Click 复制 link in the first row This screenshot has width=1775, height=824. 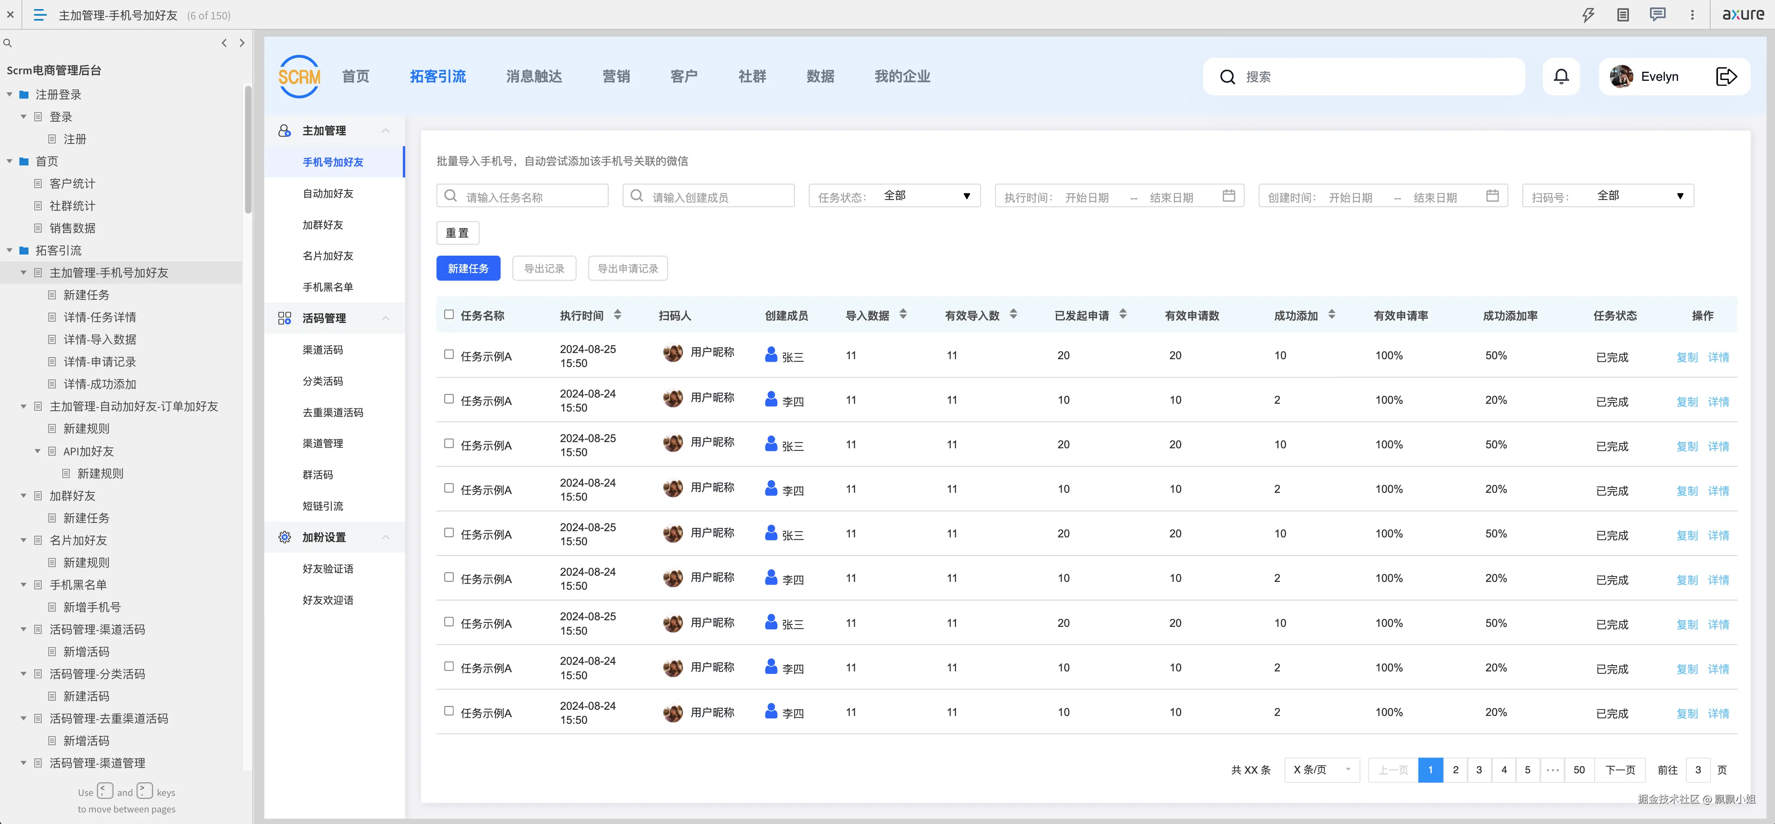1687,357
